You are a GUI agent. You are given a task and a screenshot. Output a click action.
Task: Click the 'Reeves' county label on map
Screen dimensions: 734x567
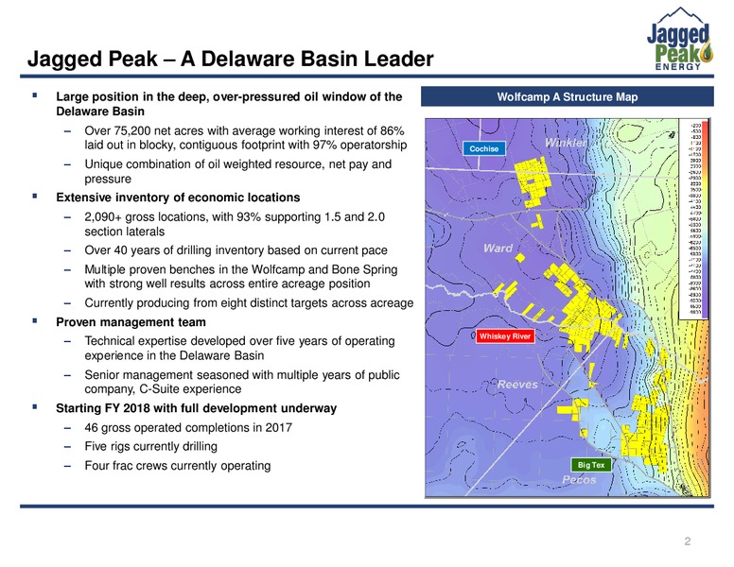tap(517, 385)
